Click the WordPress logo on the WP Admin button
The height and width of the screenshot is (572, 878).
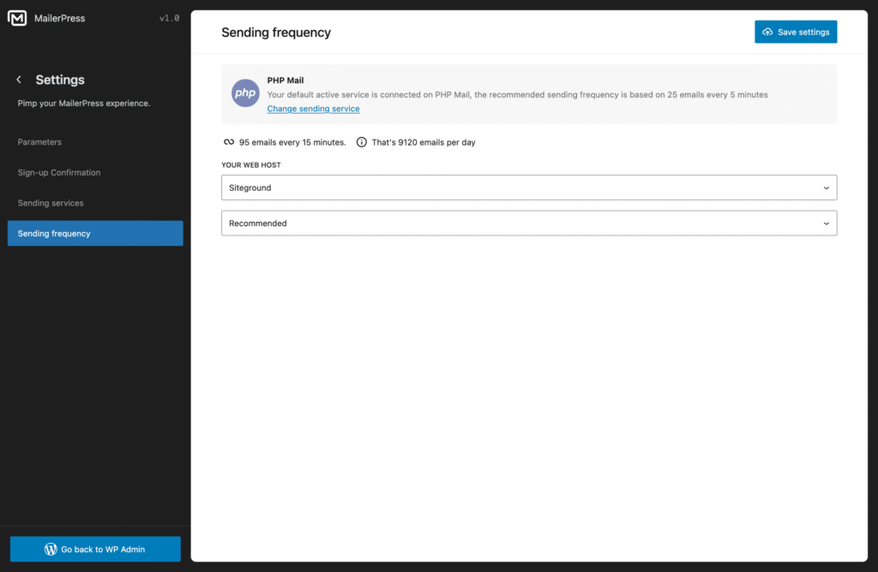click(51, 549)
